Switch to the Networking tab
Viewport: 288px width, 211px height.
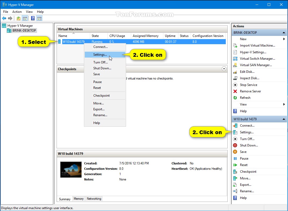94,199
